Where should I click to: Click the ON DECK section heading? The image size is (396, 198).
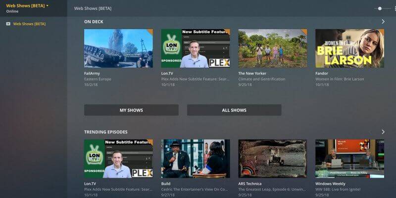tap(94, 22)
